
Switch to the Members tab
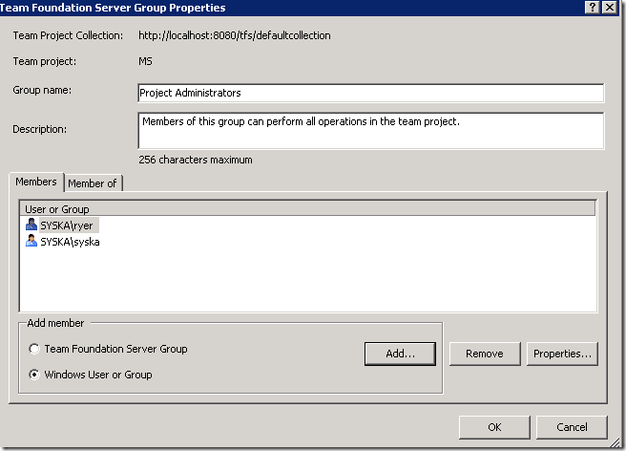tap(36, 183)
